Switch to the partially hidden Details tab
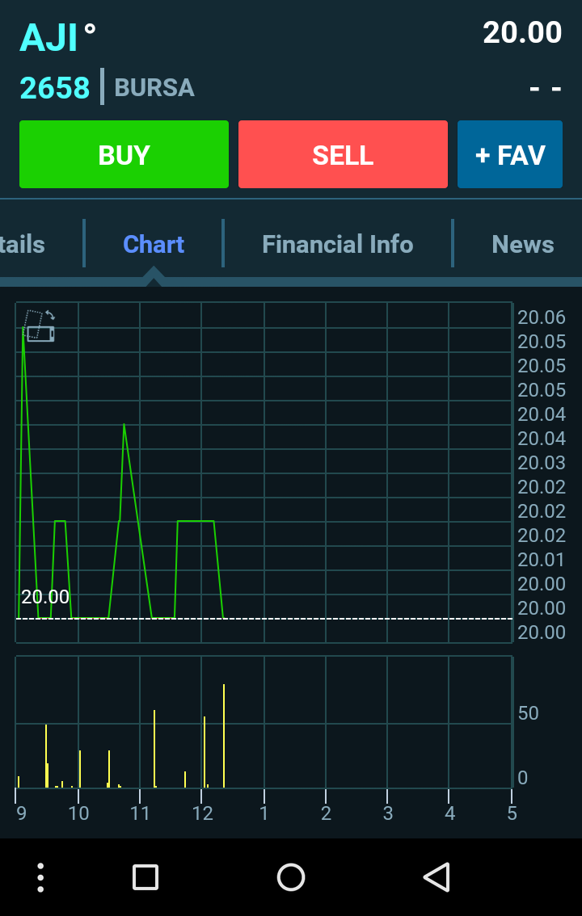 [22, 244]
